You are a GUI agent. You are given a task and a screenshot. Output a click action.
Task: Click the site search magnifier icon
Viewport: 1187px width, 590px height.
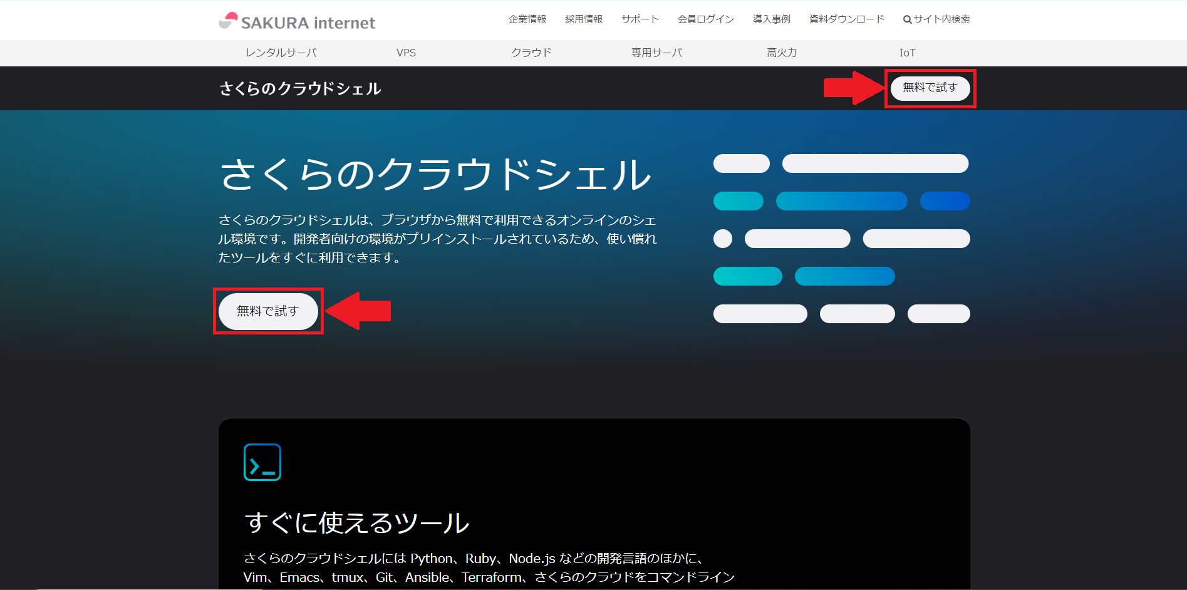tap(907, 19)
